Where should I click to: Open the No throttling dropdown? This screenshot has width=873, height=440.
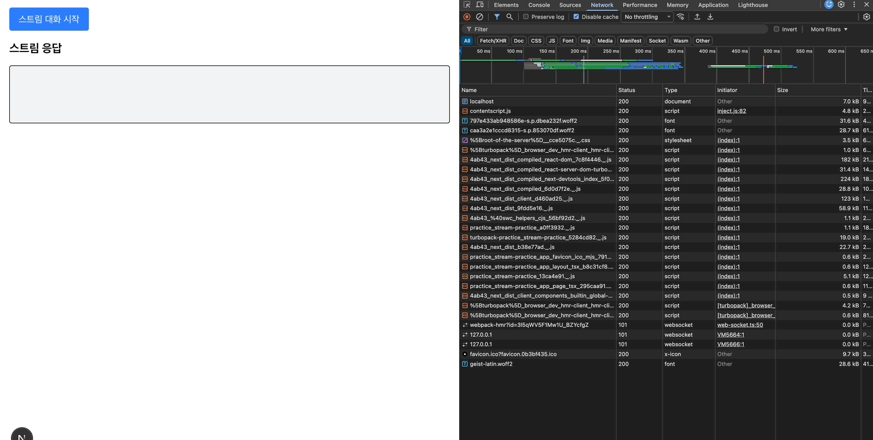tap(647, 17)
